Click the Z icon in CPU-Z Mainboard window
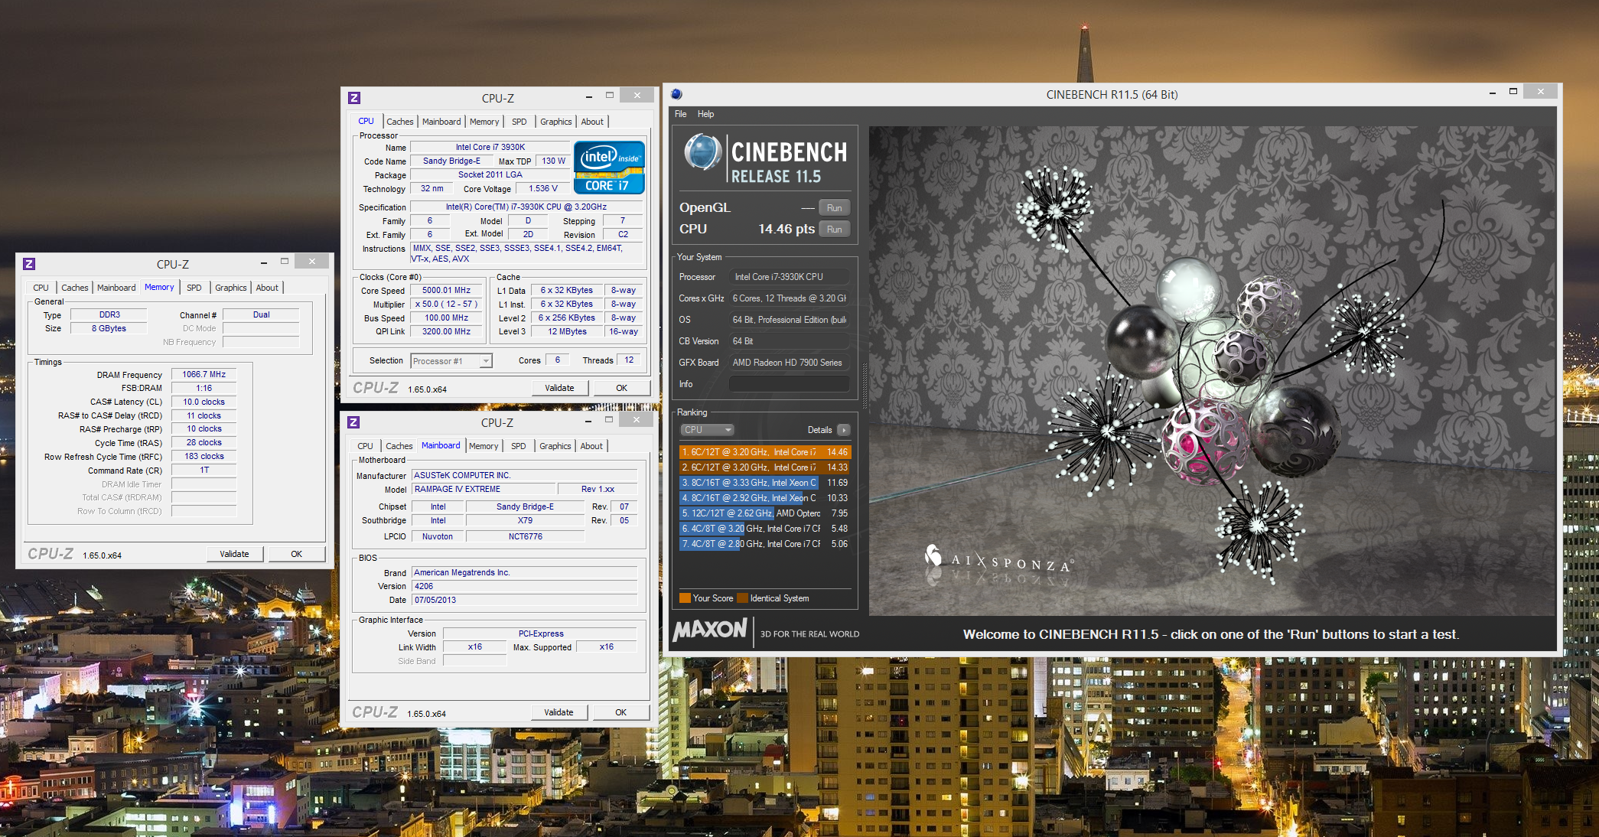This screenshot has height=837, width=1599. click(x=353, y=422)
